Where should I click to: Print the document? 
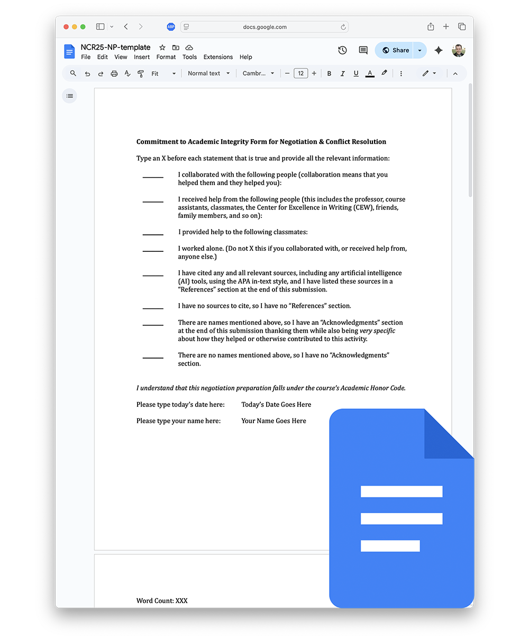pyautogui.click(x=114, y=74)
